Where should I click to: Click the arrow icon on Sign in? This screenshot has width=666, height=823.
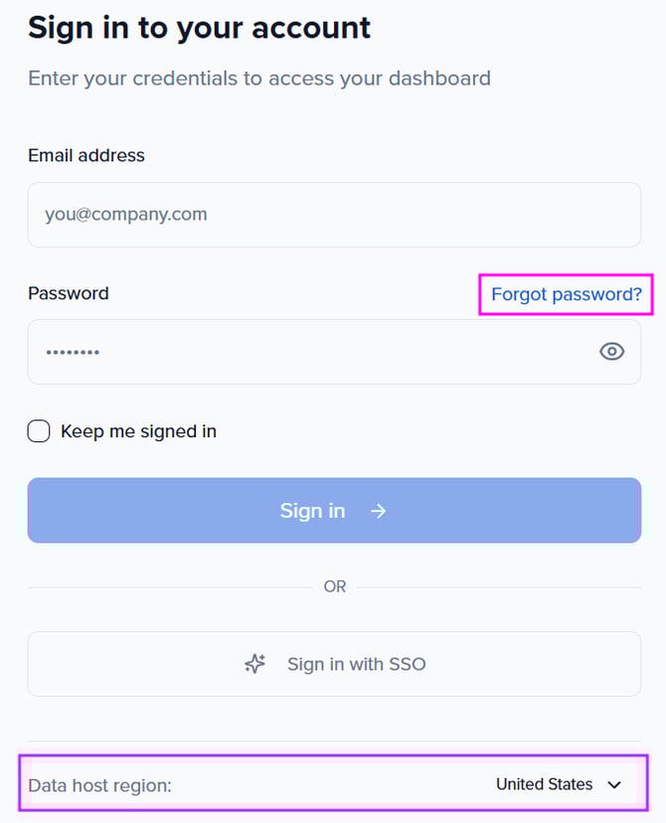(x=378, y=511)
